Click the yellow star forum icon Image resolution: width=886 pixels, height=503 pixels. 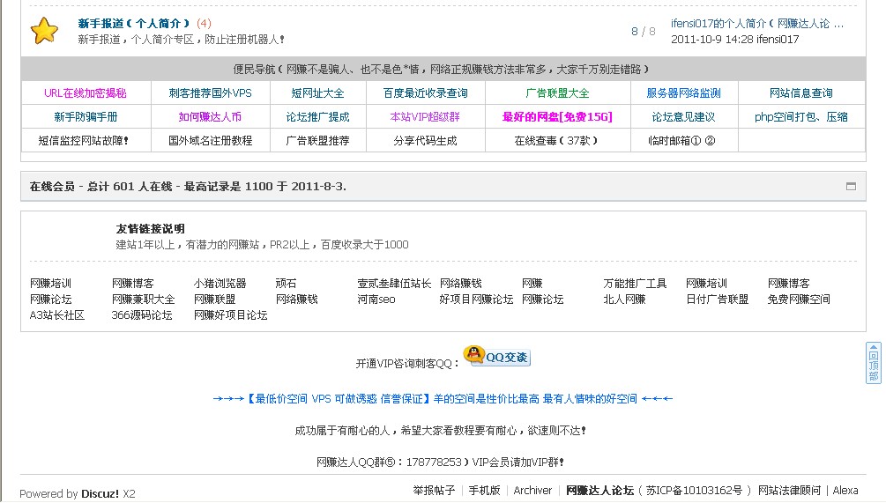(x=44, y=31)
